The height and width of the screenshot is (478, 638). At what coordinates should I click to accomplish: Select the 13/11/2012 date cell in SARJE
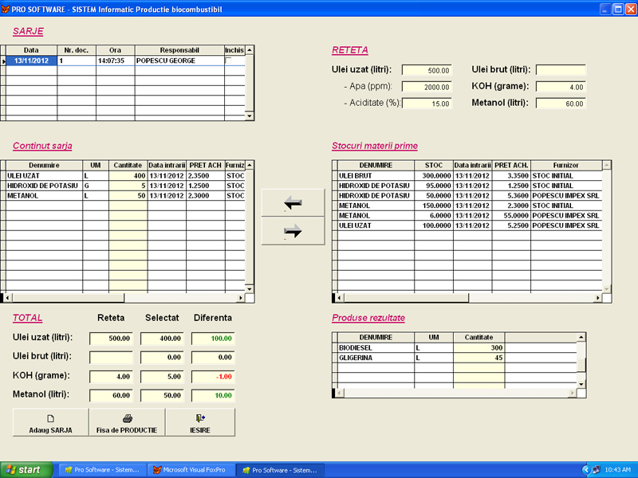tap(31, 61)
